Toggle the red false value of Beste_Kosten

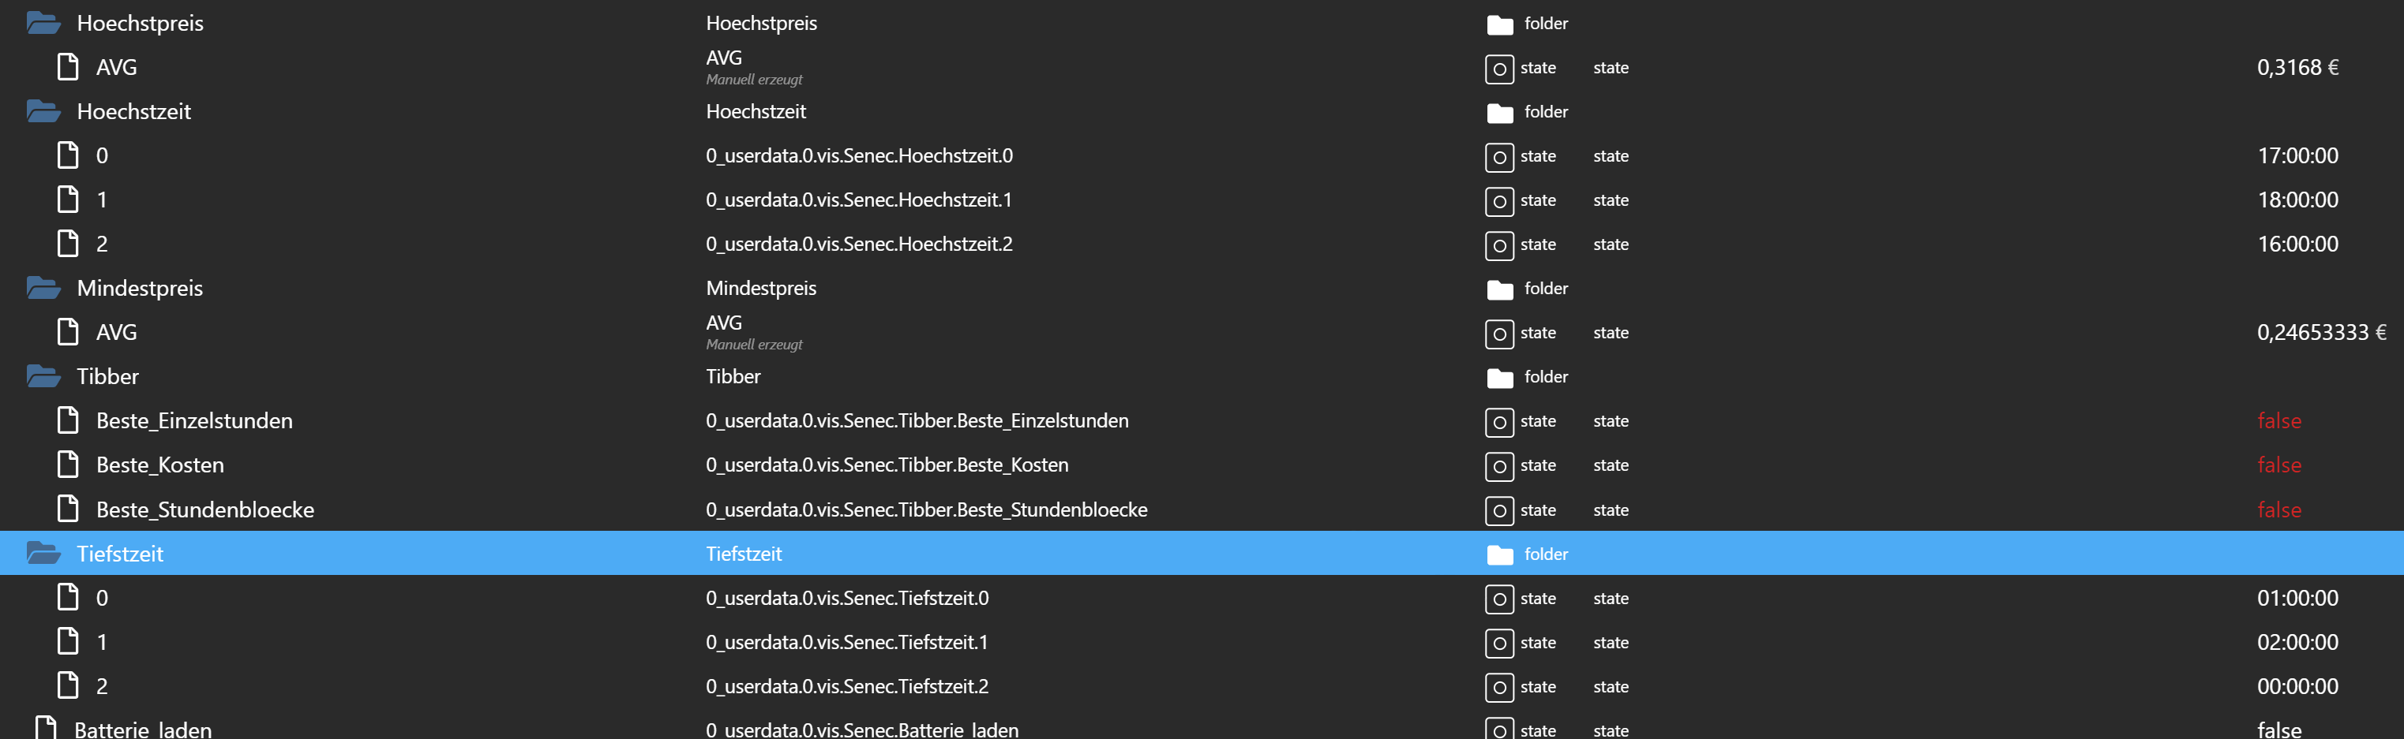click(x=2279, y=465)
